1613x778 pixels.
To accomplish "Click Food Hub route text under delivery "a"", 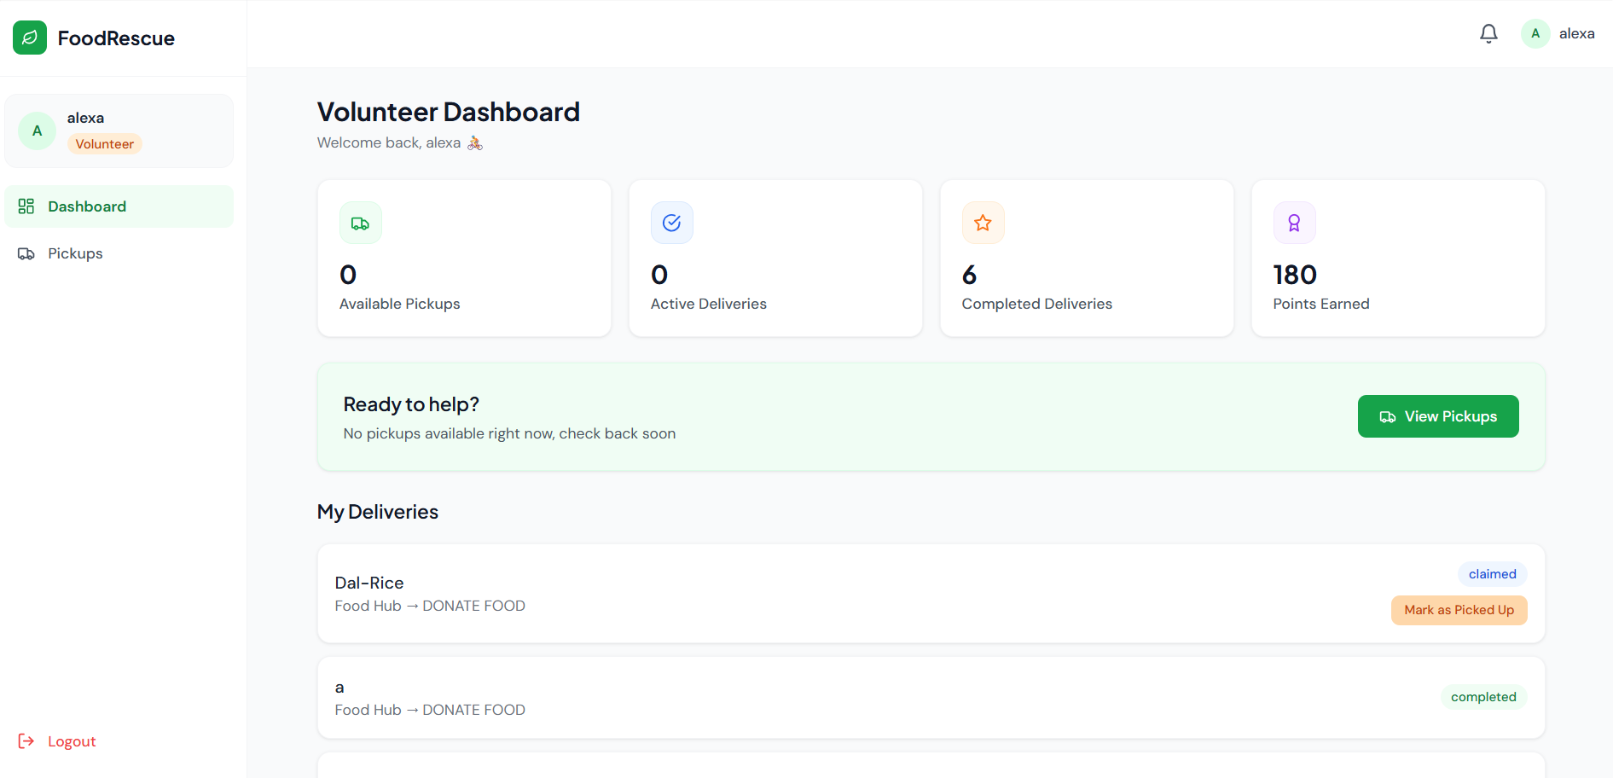I will coord(430,710).
